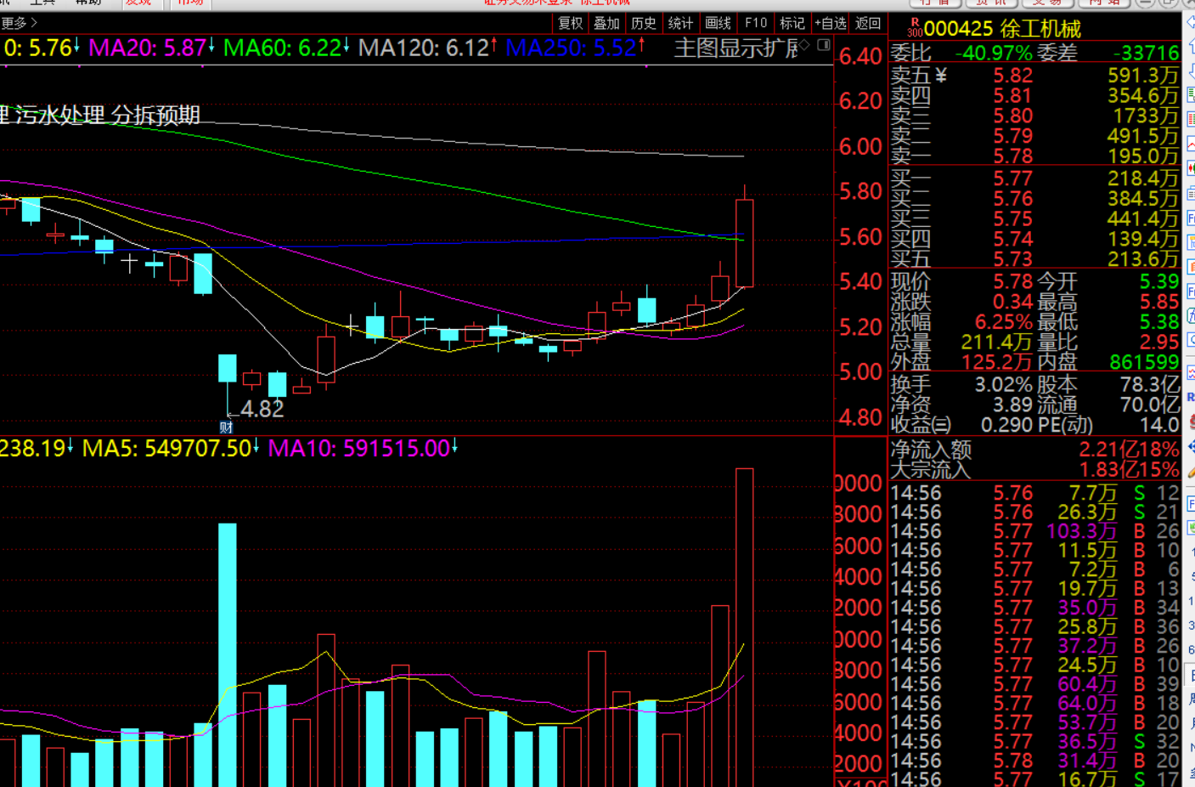Select the 103.3万 buy trade row
The height and width of the screenshot is (787, 1195).
tap(1034, 531)
